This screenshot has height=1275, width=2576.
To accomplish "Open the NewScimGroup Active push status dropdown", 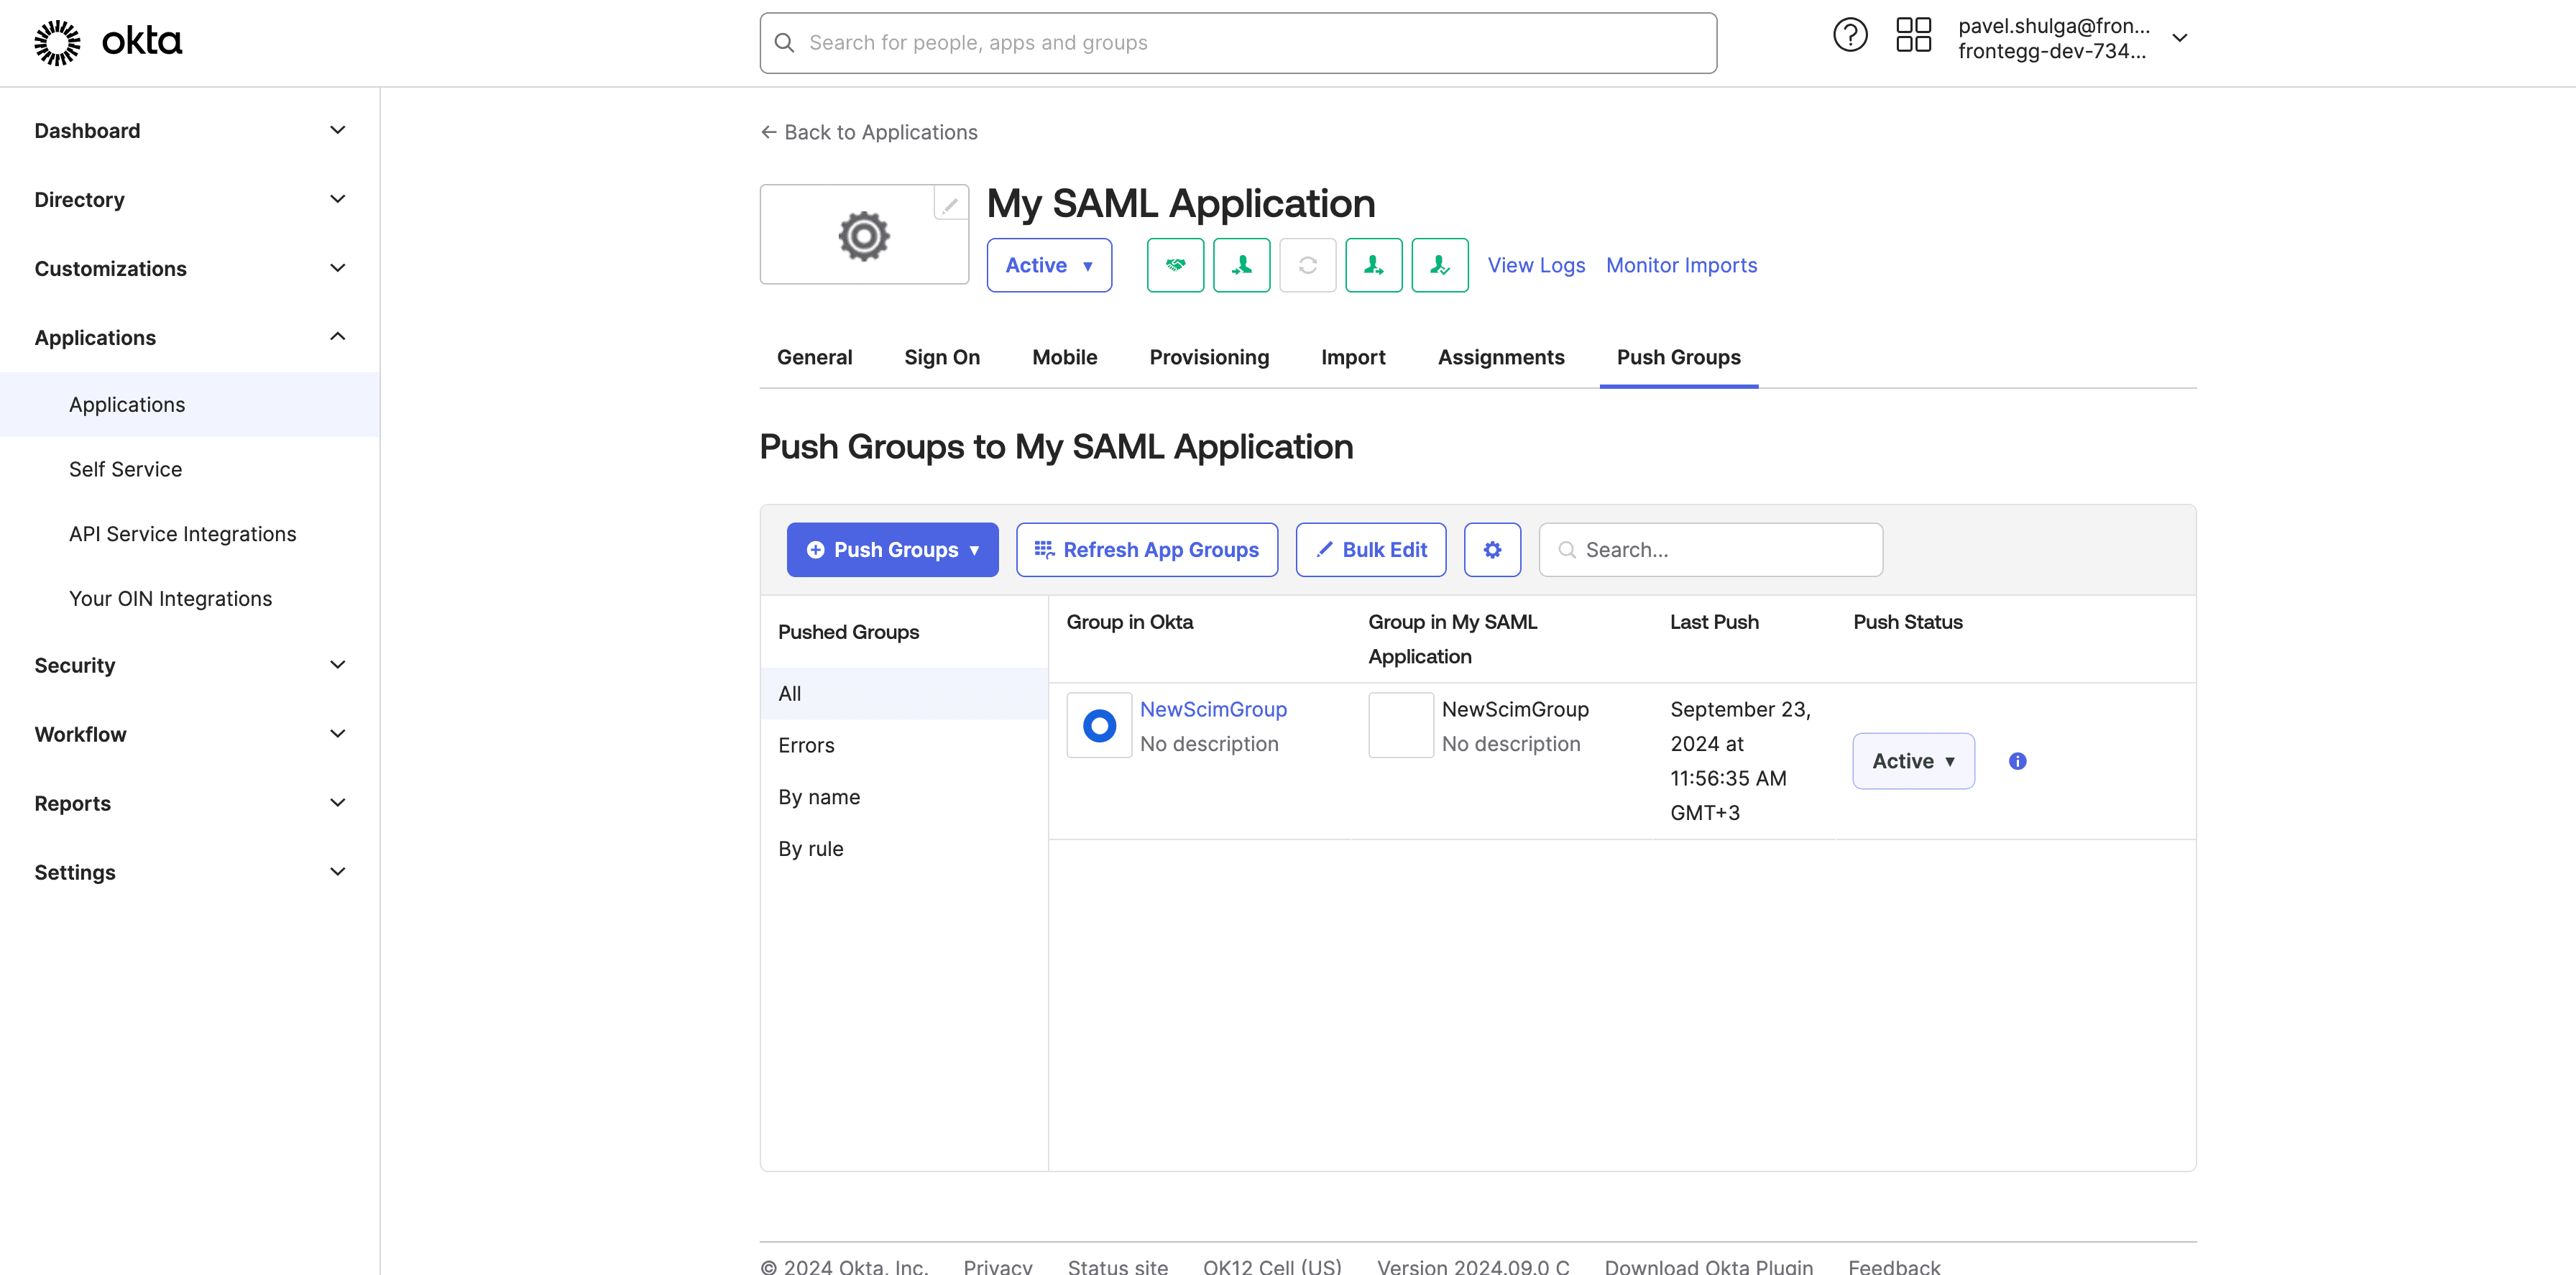I will click(x=1913, y=761).
